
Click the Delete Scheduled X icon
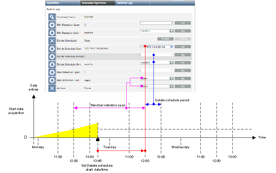click(x=52, y=41)
